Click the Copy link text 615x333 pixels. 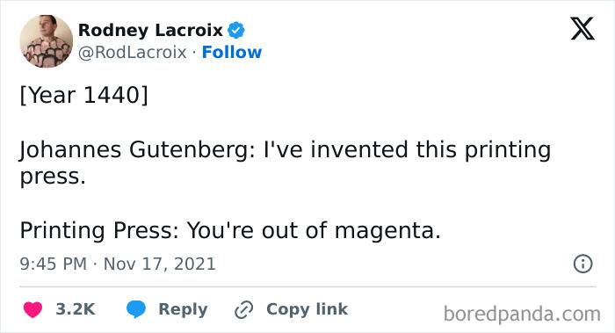tap(307, 309)
